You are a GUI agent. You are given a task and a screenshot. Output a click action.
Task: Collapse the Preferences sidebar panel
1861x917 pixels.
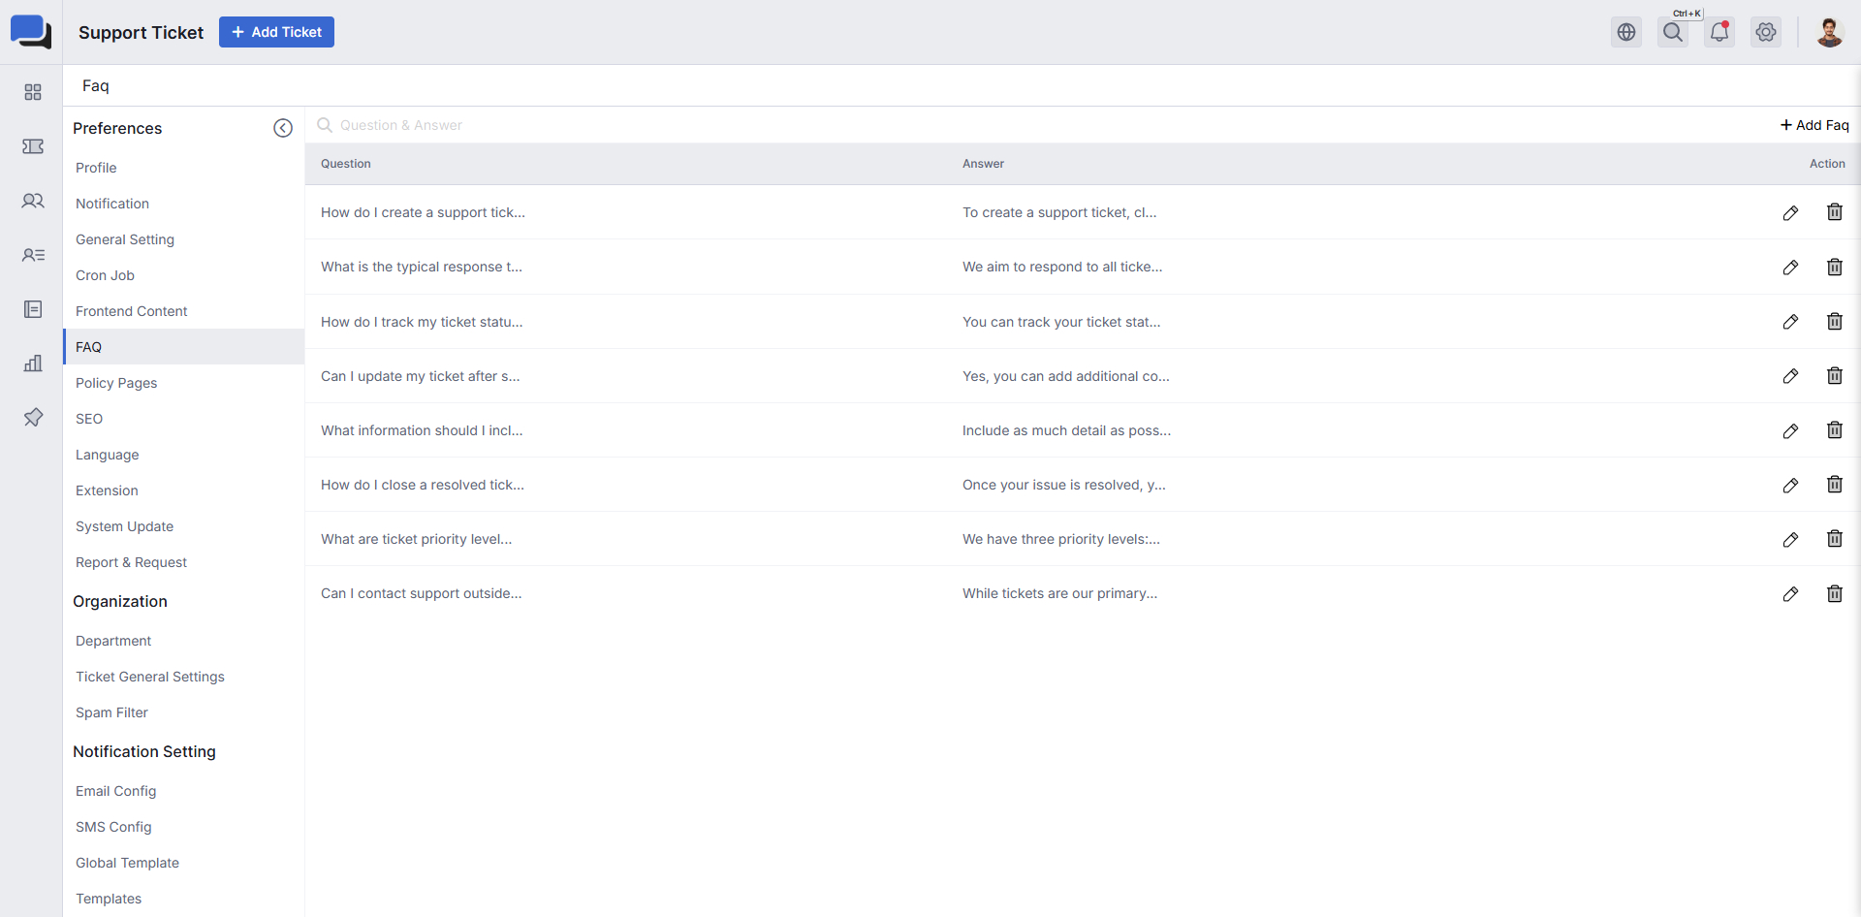coord(283,128)
